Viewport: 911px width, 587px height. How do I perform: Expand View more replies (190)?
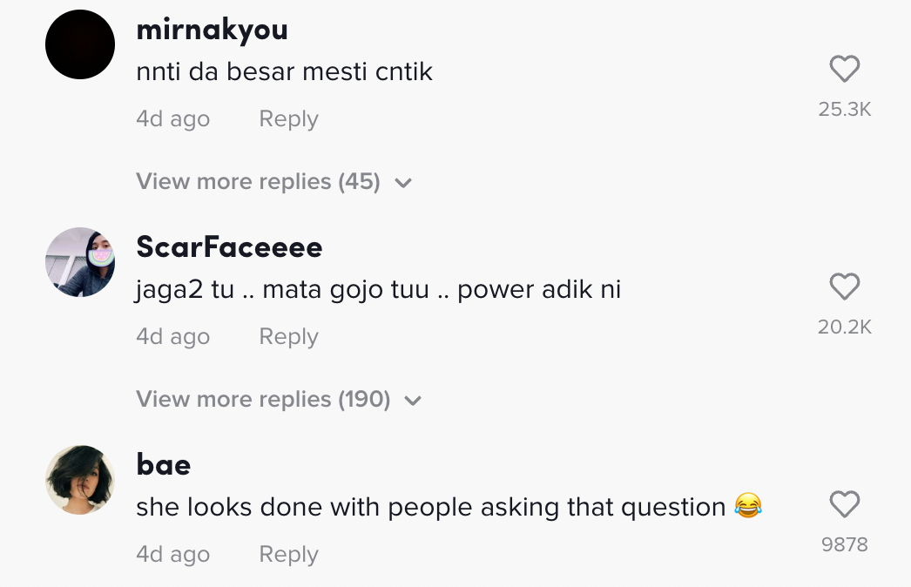point(263,400)
